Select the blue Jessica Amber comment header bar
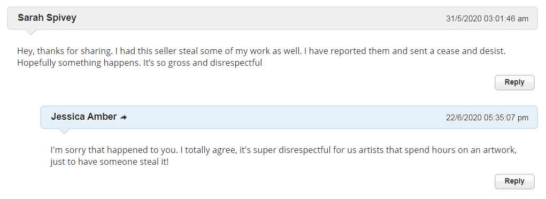The height and width of the screenshot is (199, 546). pos(289,117)
